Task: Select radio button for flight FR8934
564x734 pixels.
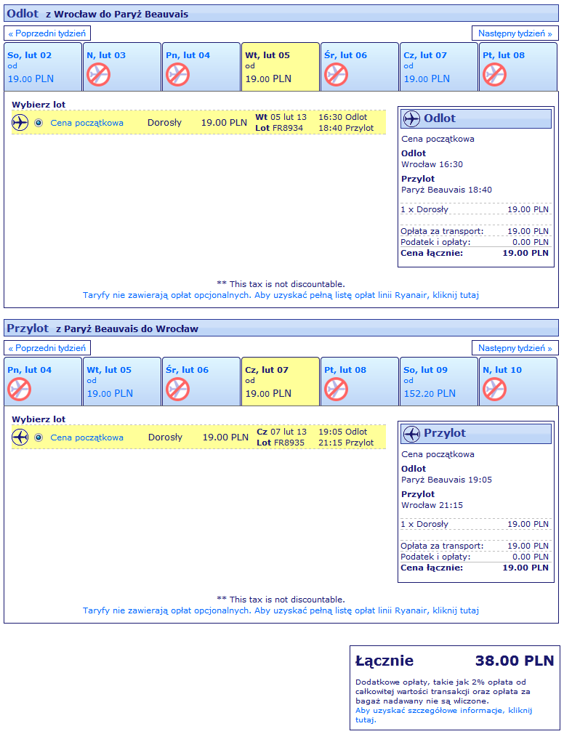Action: tap(39, 123)
